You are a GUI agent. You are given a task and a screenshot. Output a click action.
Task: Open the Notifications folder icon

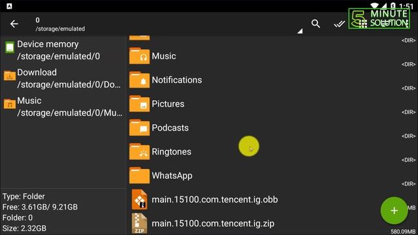[139, 80]
